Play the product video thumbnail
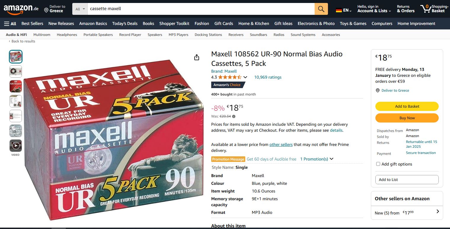Screen dimensions: 450x229 click(16, 146)
